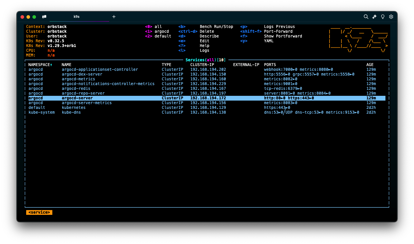
Task: Click the Describe shortcut hint
Action: [x=209, y=36]
